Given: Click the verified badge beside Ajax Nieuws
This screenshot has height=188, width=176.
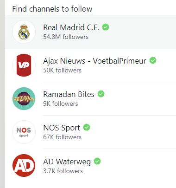Looking at the screenshot, I should coord(153,60).
